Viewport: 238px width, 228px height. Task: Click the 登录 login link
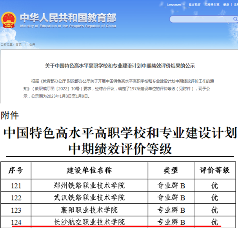coord(226,5)
